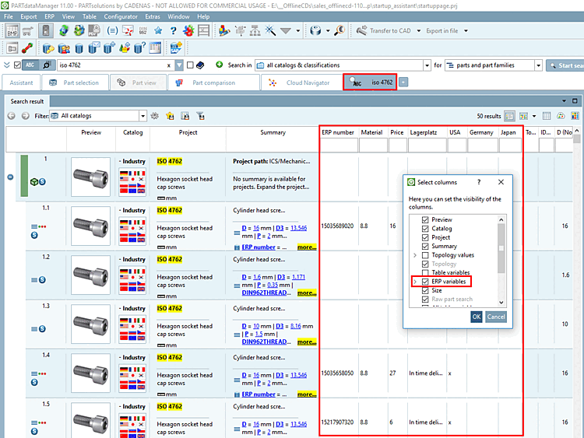The width and height of the screenshot is (584, 438).
Task: Click the column settings gear icon beside filter
Action: pos(155,116)
